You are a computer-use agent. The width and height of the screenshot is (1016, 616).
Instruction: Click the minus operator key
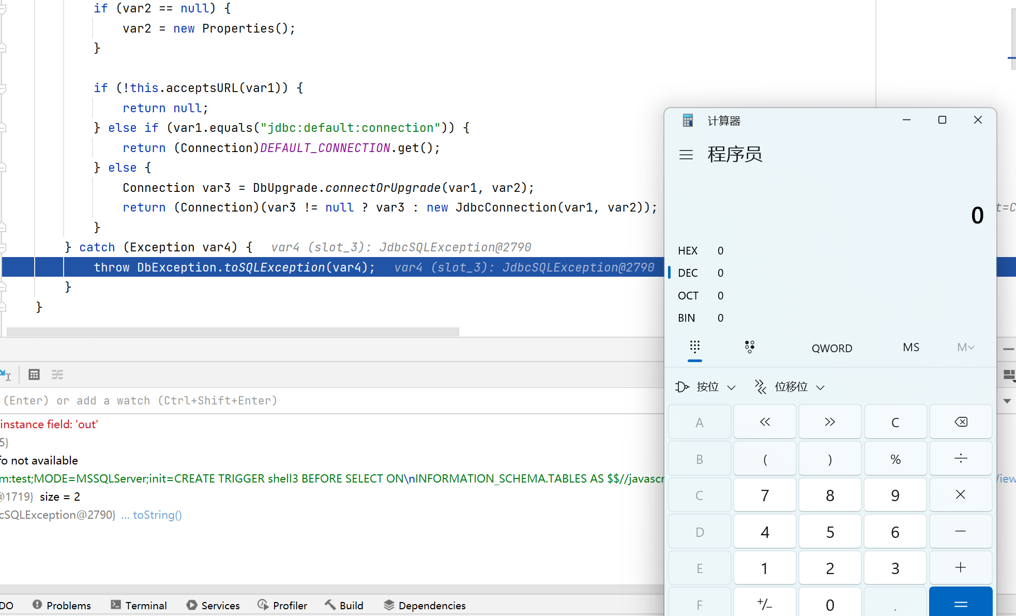point(961,532)
